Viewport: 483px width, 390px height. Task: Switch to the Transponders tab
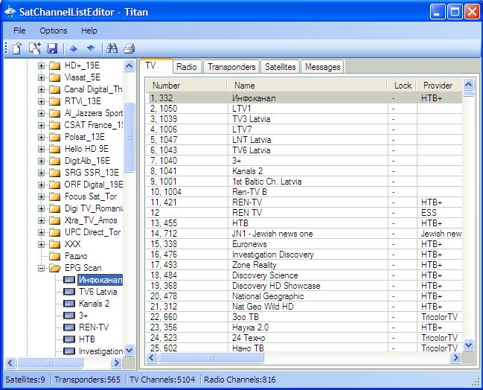click(x=231, y=66)
